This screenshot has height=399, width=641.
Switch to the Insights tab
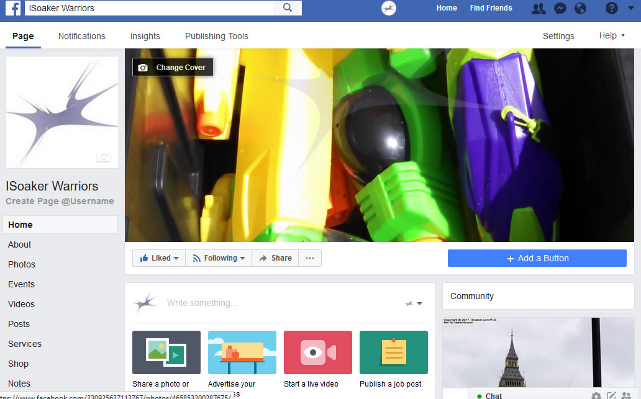coord(145,36)
